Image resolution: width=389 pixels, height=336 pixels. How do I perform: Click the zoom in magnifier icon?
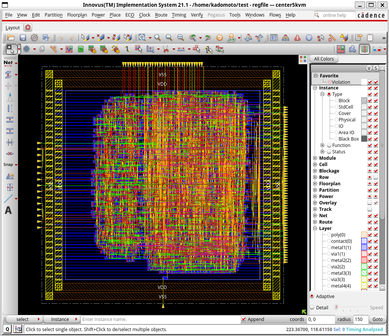click(157, 38)
